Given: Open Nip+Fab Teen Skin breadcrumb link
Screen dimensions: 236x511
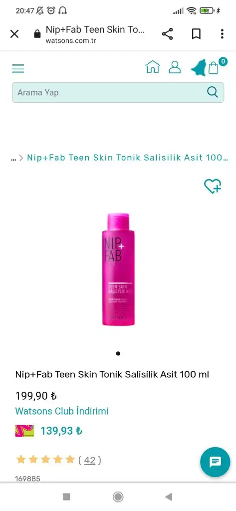Looking at the screenshot, I should (x=127, y=158).
